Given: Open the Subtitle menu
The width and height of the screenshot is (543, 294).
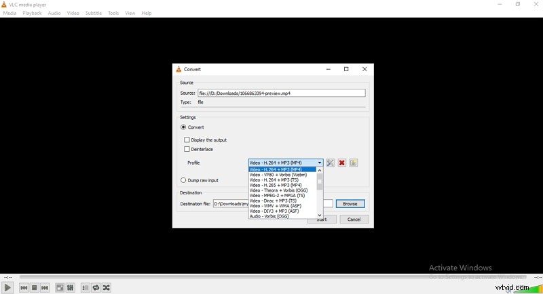Looking at the screenshot, I should point(94,13).
